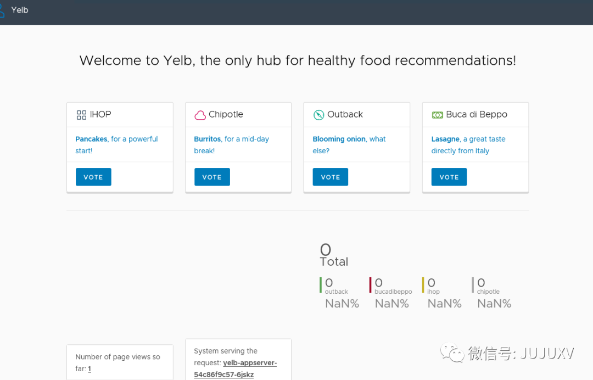Click the Buca di Beppo money icon
This screenshot has height=380, width=593.
[x=437, y=115]
